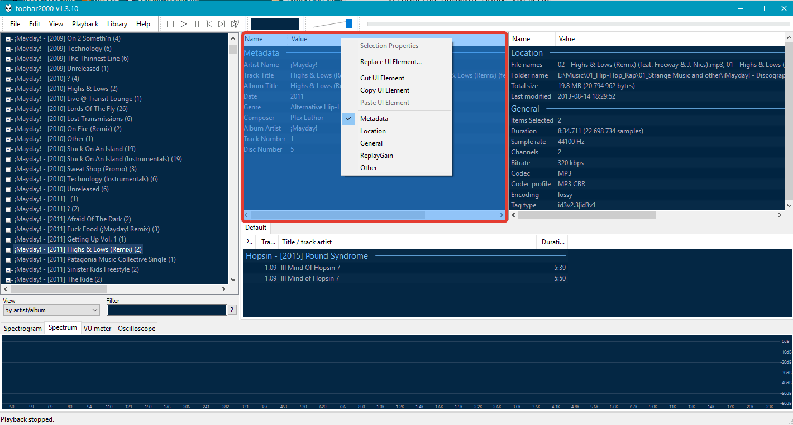793x425 pixels.
Task: Expand ¡Mayday! [2011] Highs & Lows (Remix)
Action: click(8, 249)
